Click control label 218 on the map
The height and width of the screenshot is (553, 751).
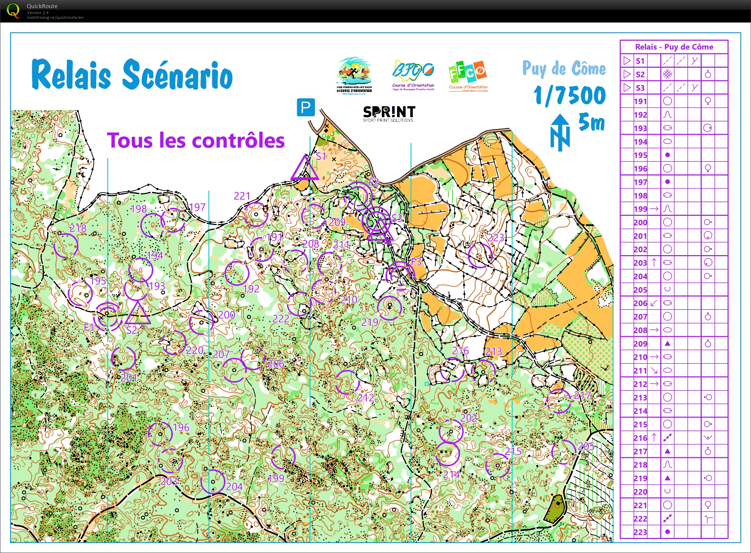[78, 228]
